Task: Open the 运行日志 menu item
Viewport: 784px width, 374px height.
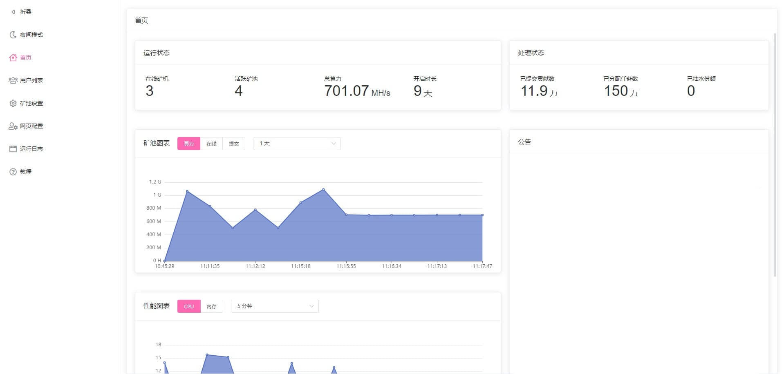Action: (x=31, y=149)
